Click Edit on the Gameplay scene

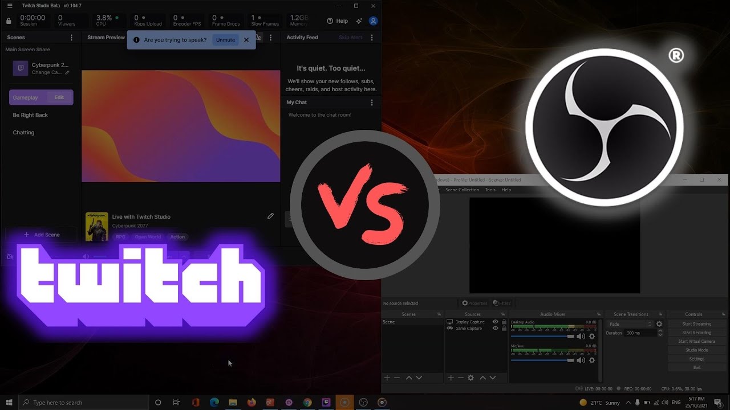59,97
